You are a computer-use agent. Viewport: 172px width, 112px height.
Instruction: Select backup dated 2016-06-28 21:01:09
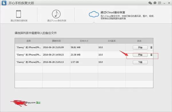click(53, 47)
